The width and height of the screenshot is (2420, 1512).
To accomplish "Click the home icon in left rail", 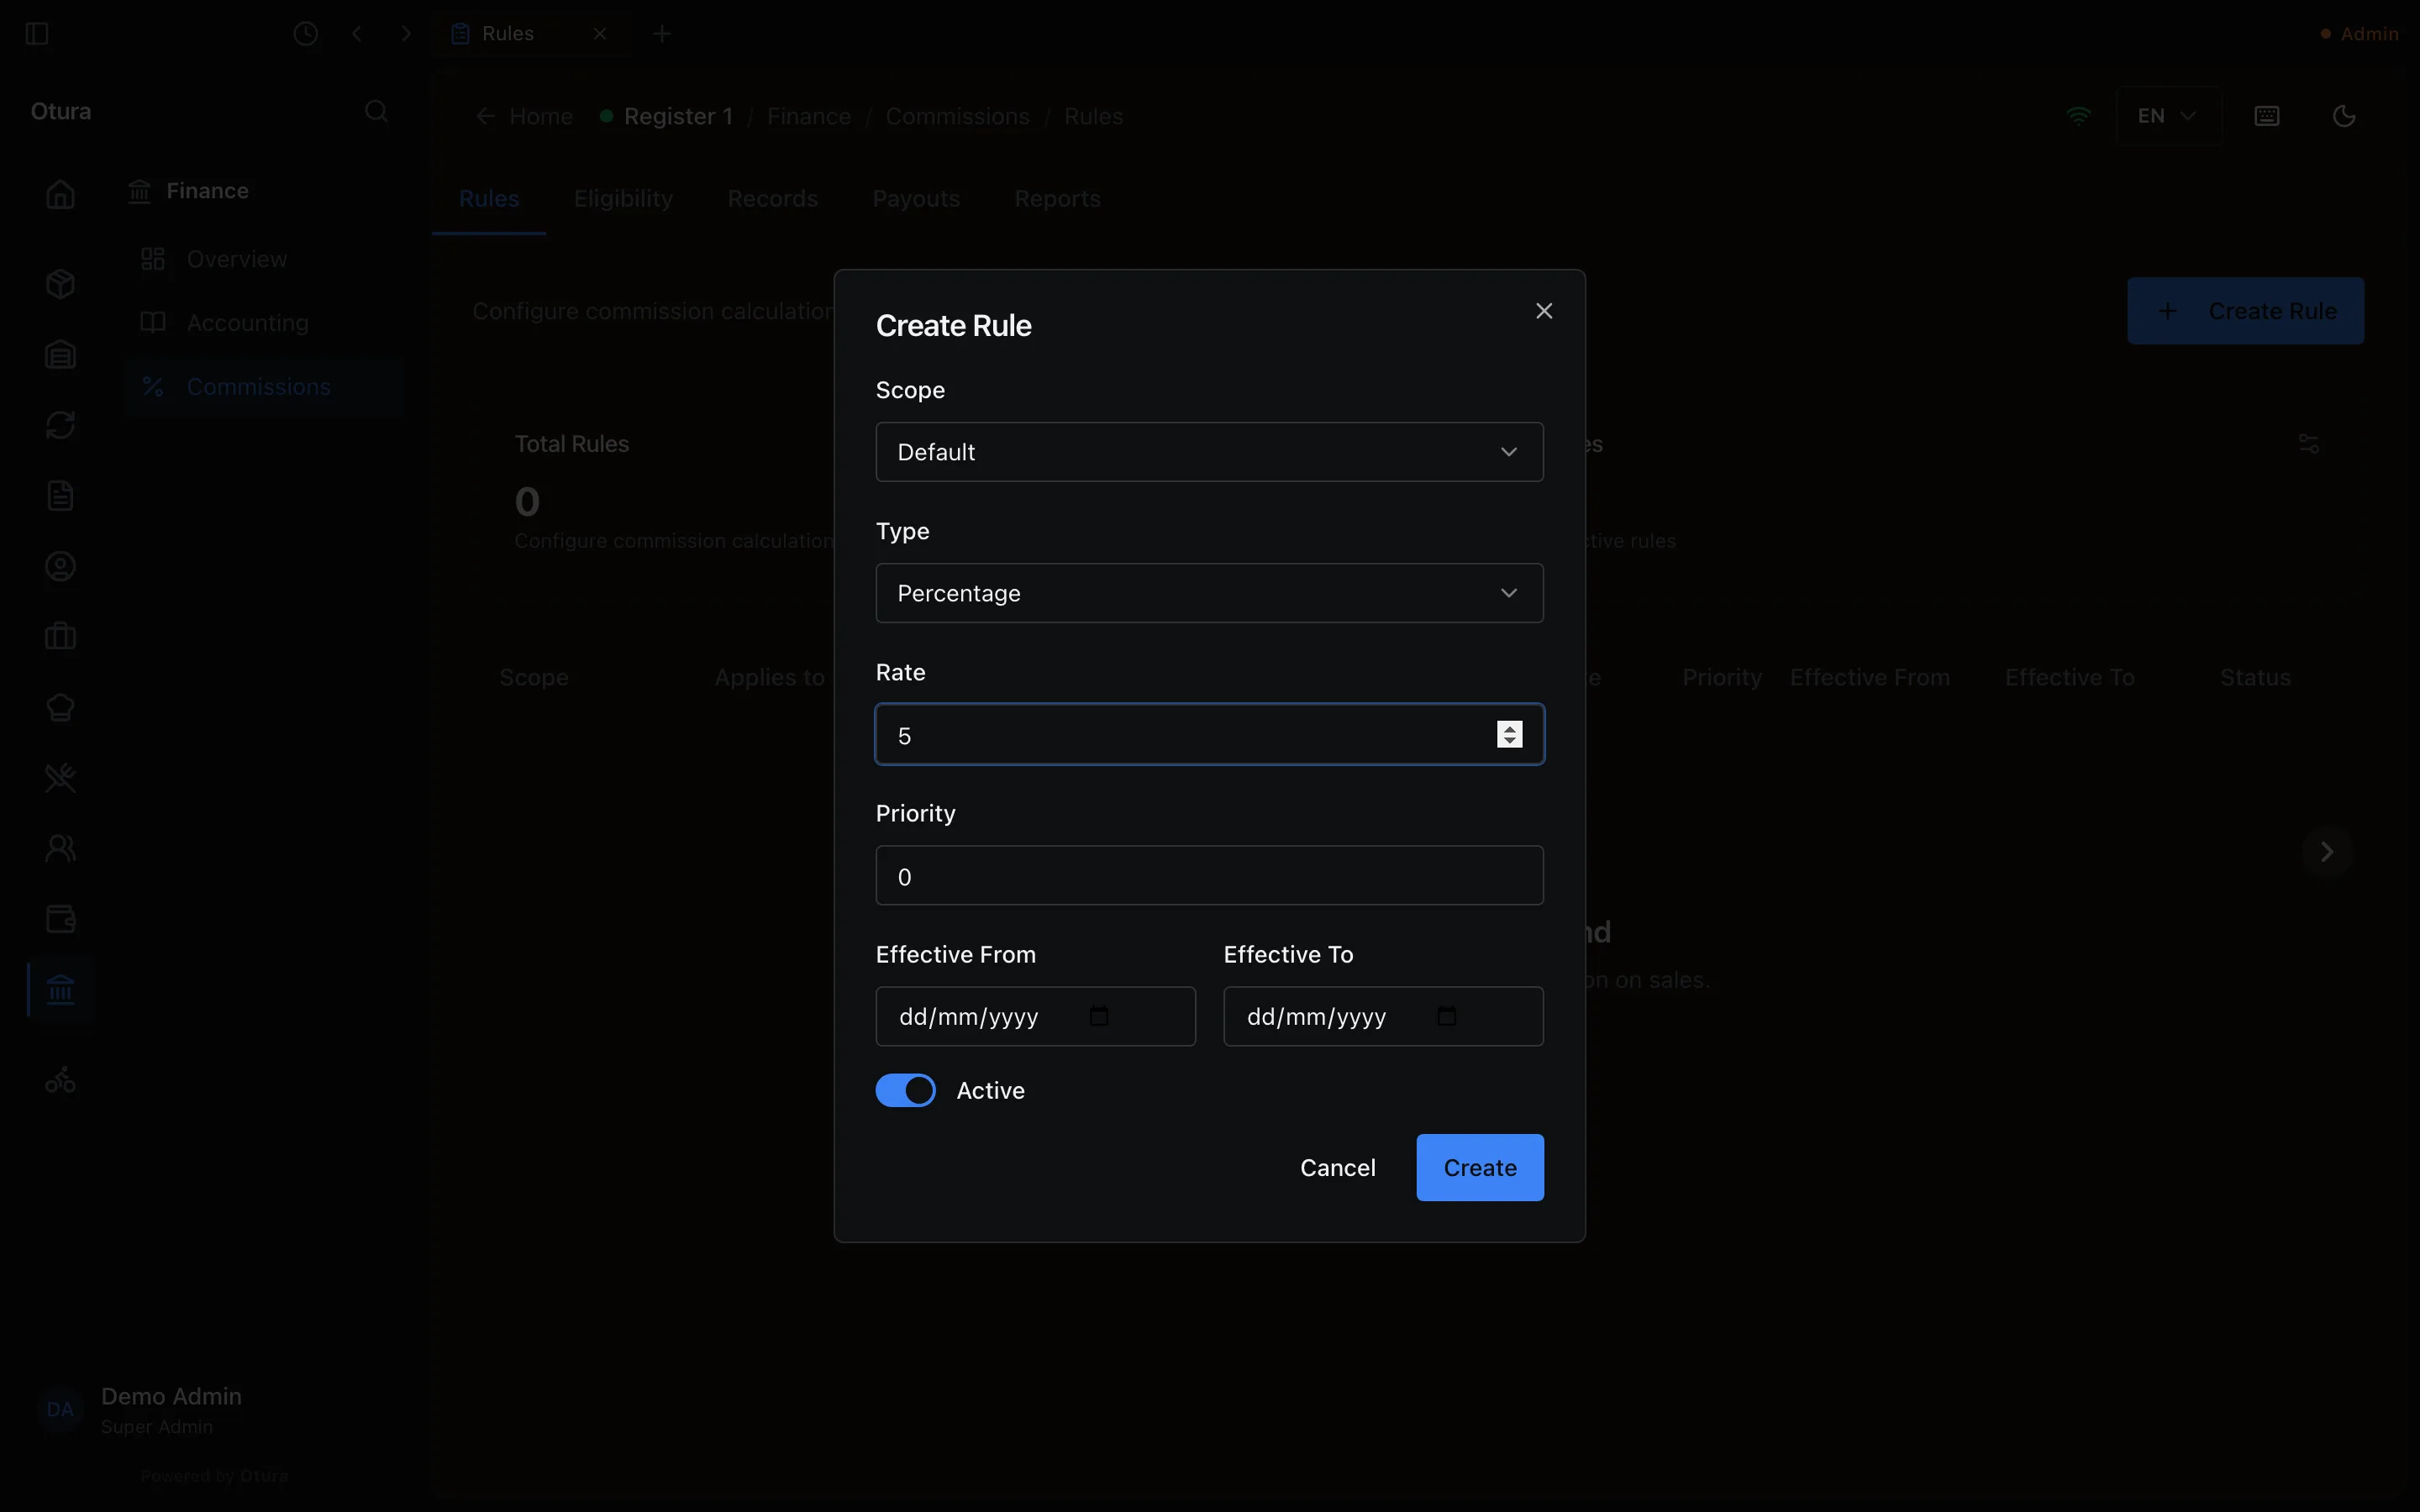I will pyautogui.click(x=60, y=194).
